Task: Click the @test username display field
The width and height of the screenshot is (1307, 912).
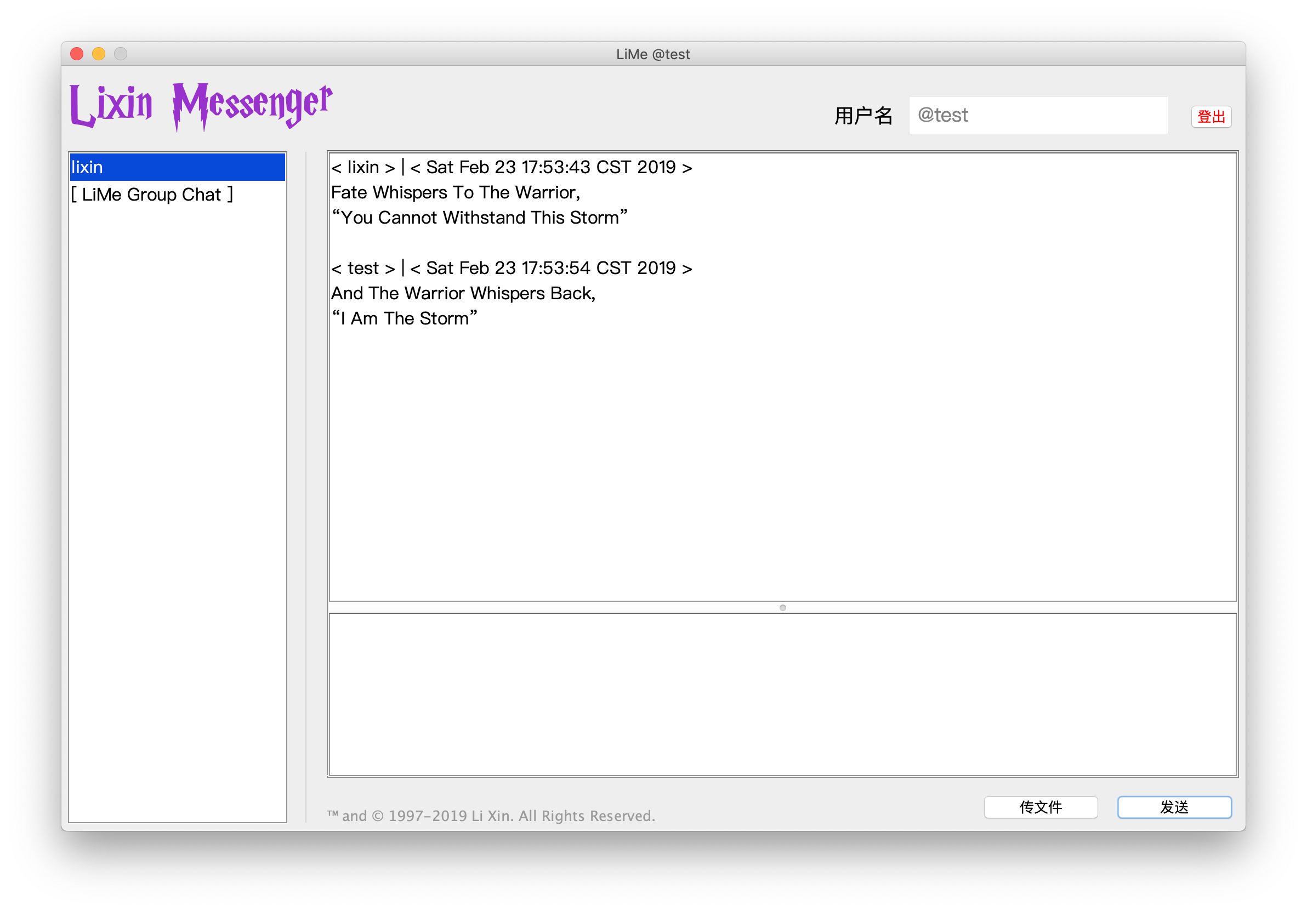Action: [x=1038, y=114]
